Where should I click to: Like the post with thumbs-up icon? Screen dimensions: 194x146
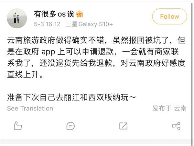point(18,126)
